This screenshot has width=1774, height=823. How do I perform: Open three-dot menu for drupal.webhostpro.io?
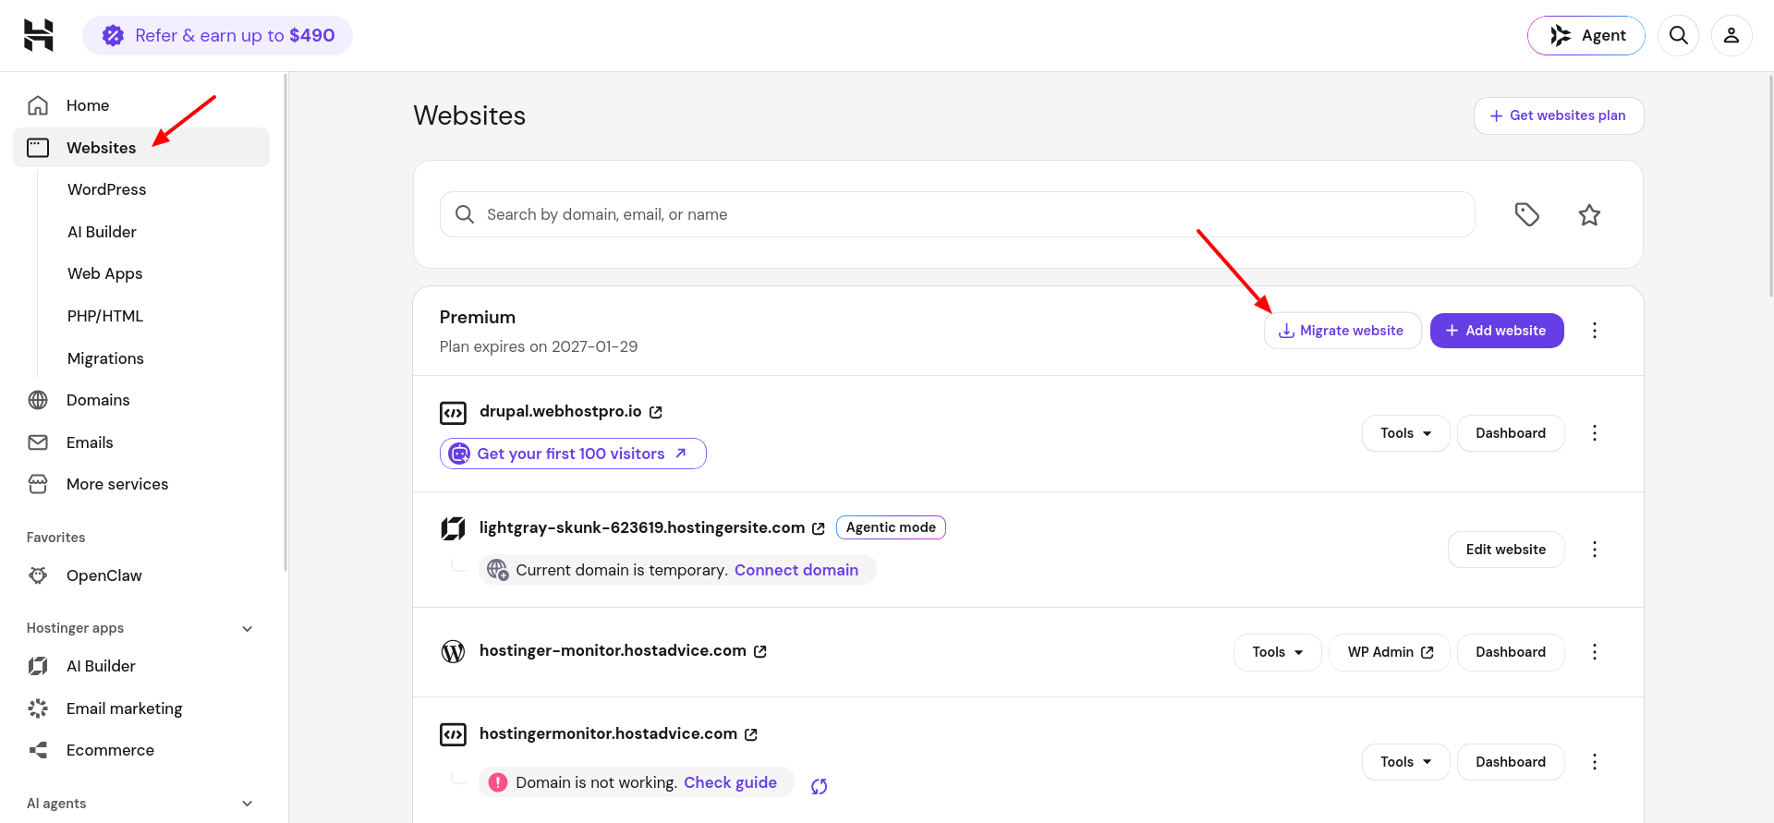tap(1595, 433)
